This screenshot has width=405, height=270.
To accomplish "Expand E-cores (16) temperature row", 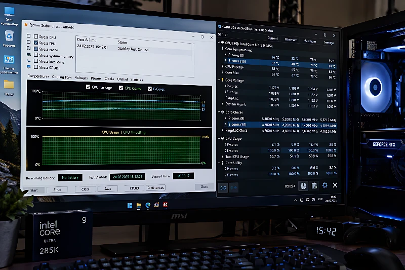I will point(225,60).
